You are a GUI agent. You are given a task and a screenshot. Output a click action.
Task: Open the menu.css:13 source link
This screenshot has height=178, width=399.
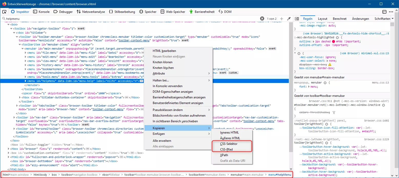click(x=380, y=82)
